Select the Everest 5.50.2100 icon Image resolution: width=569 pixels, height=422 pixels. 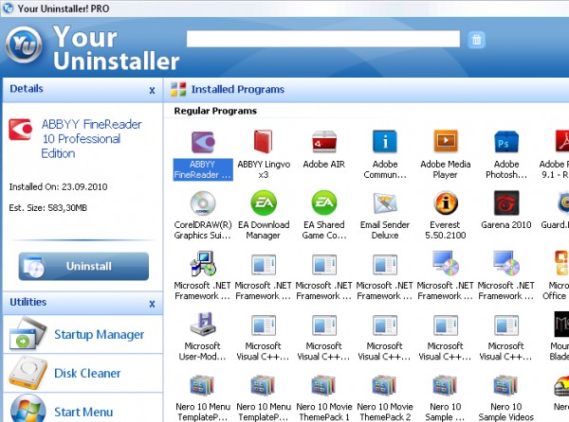tap(446, 202)
